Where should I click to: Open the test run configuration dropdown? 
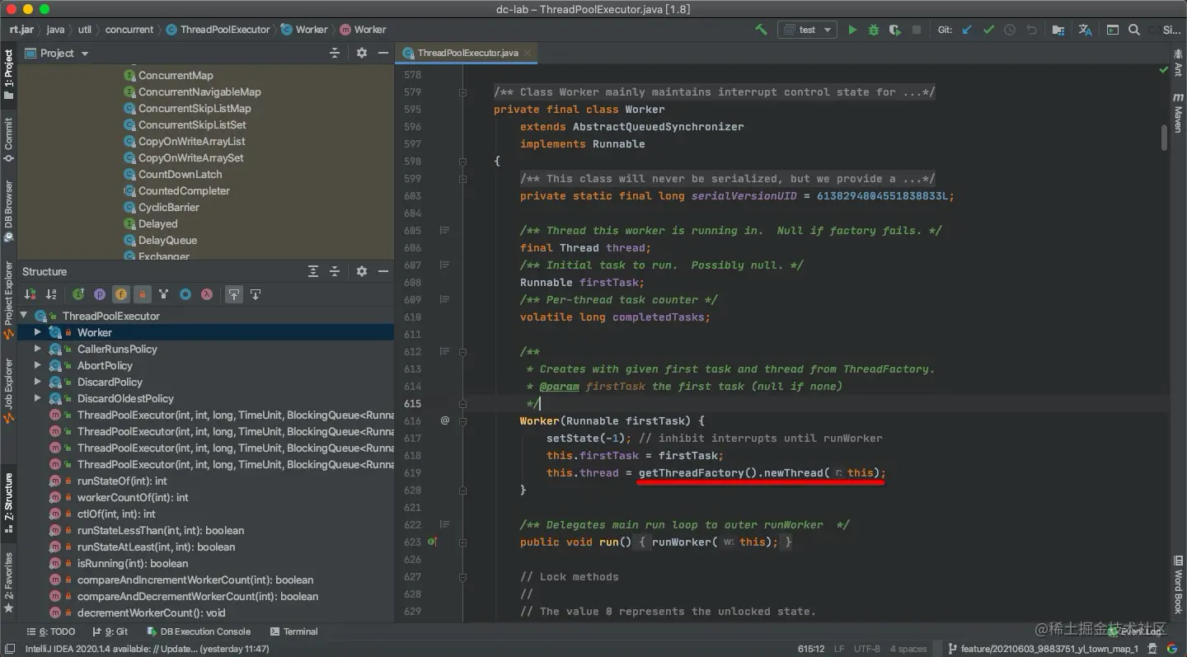807,30
